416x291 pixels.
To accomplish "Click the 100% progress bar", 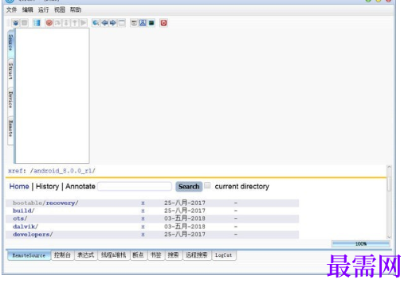I will pyautogui.click(x=361, y=244).
